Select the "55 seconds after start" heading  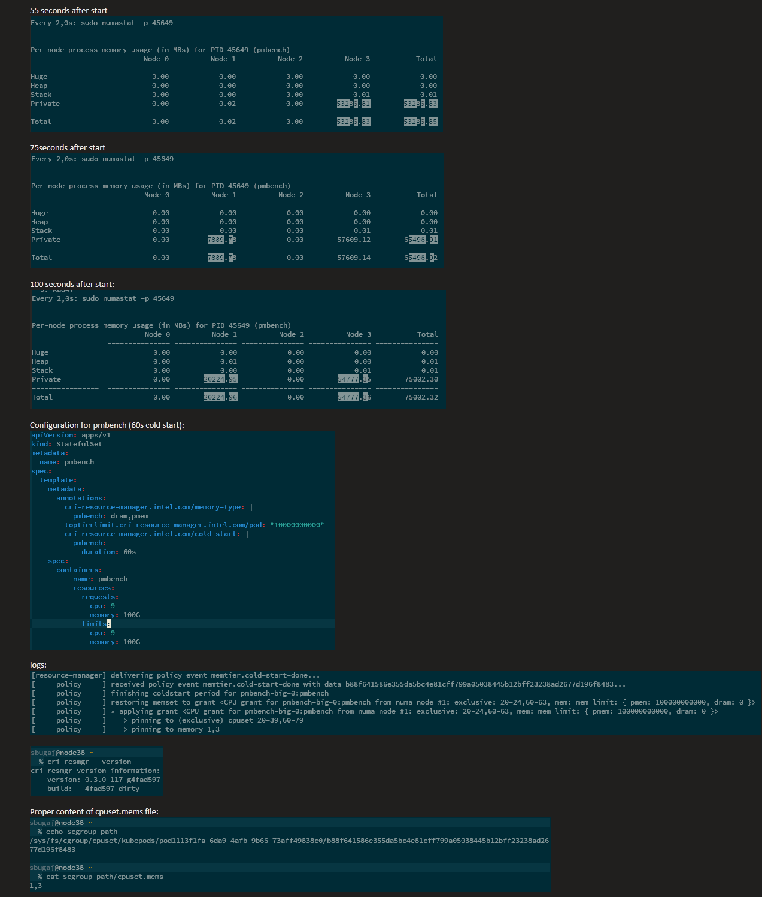[69, 10]
